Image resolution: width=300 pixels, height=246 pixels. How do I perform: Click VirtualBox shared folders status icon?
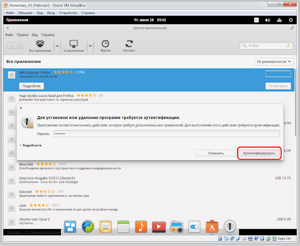[x=244, y=239]
